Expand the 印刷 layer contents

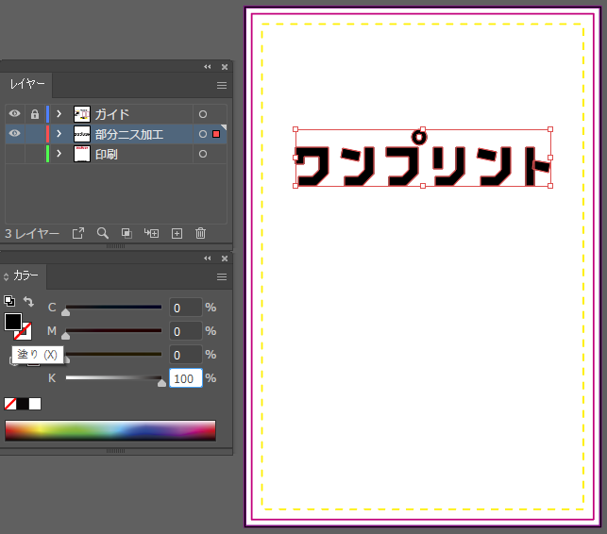[x=59, y=154]
